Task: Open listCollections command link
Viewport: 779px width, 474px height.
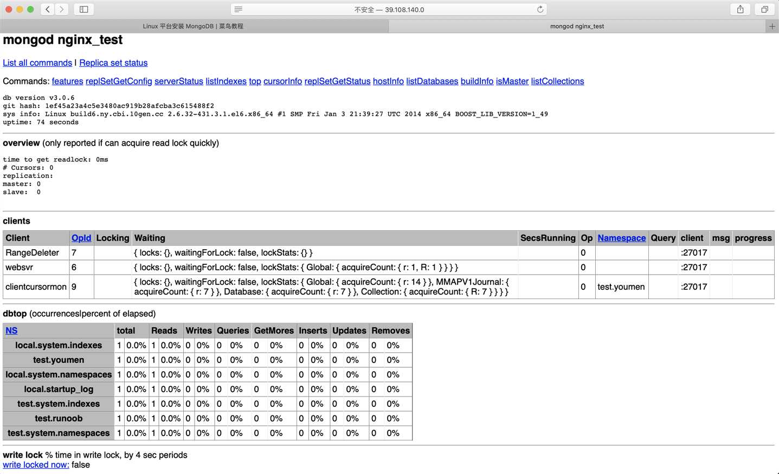Action: (557, 81)
